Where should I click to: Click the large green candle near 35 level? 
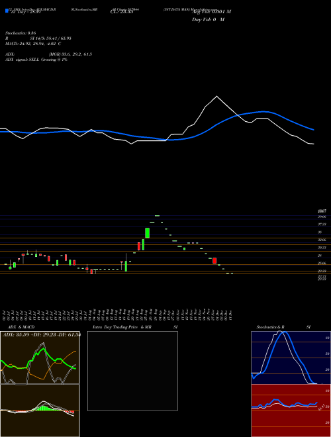148,233
